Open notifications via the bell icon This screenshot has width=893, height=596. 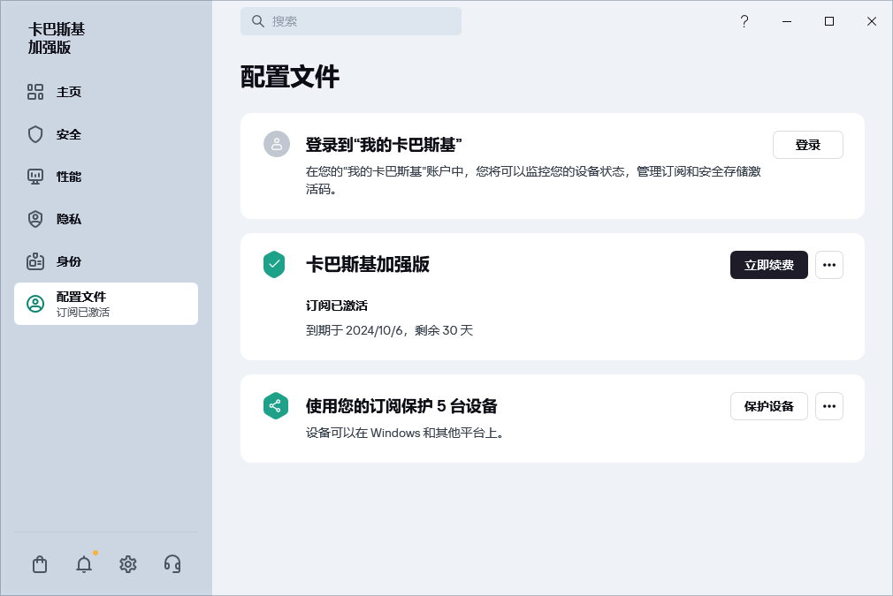tap(84, 563)
